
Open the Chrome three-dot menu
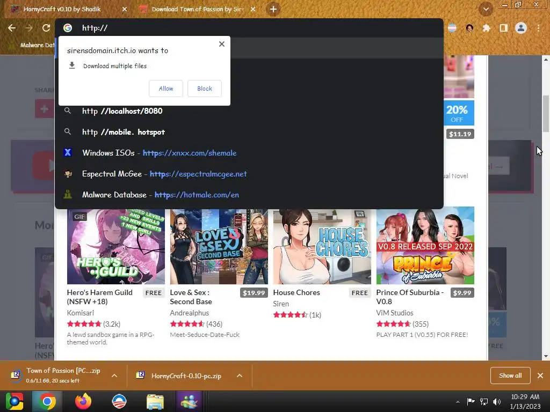pos(538,28)
